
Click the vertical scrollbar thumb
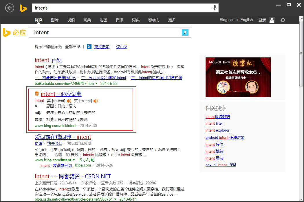[x=301, y=53]
